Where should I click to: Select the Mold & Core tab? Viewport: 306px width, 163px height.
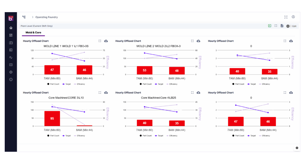[33, 33]
